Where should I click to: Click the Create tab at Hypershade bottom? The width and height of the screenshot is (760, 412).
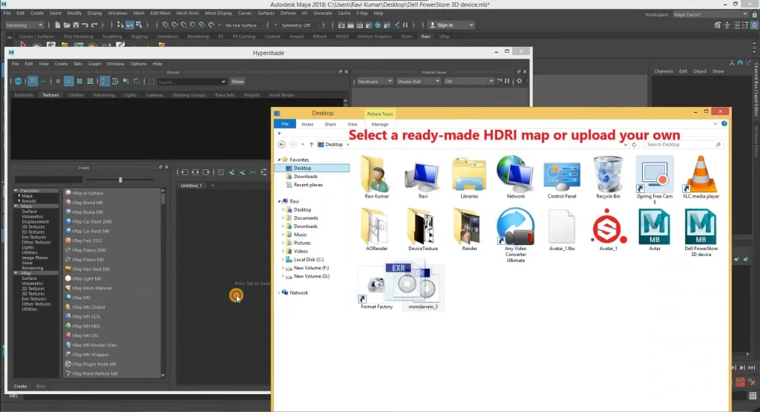(x=20, y=386)
